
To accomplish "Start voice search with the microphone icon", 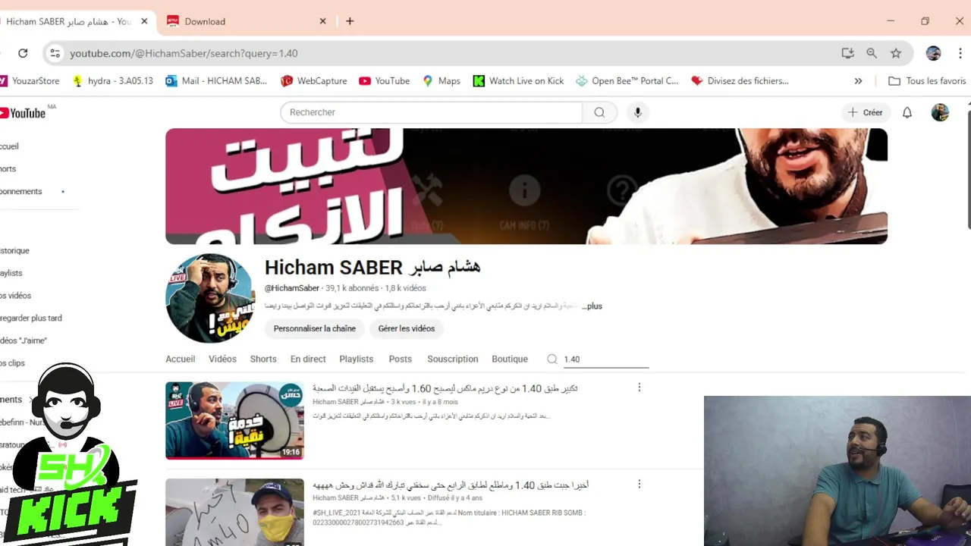I will [637, 112].
